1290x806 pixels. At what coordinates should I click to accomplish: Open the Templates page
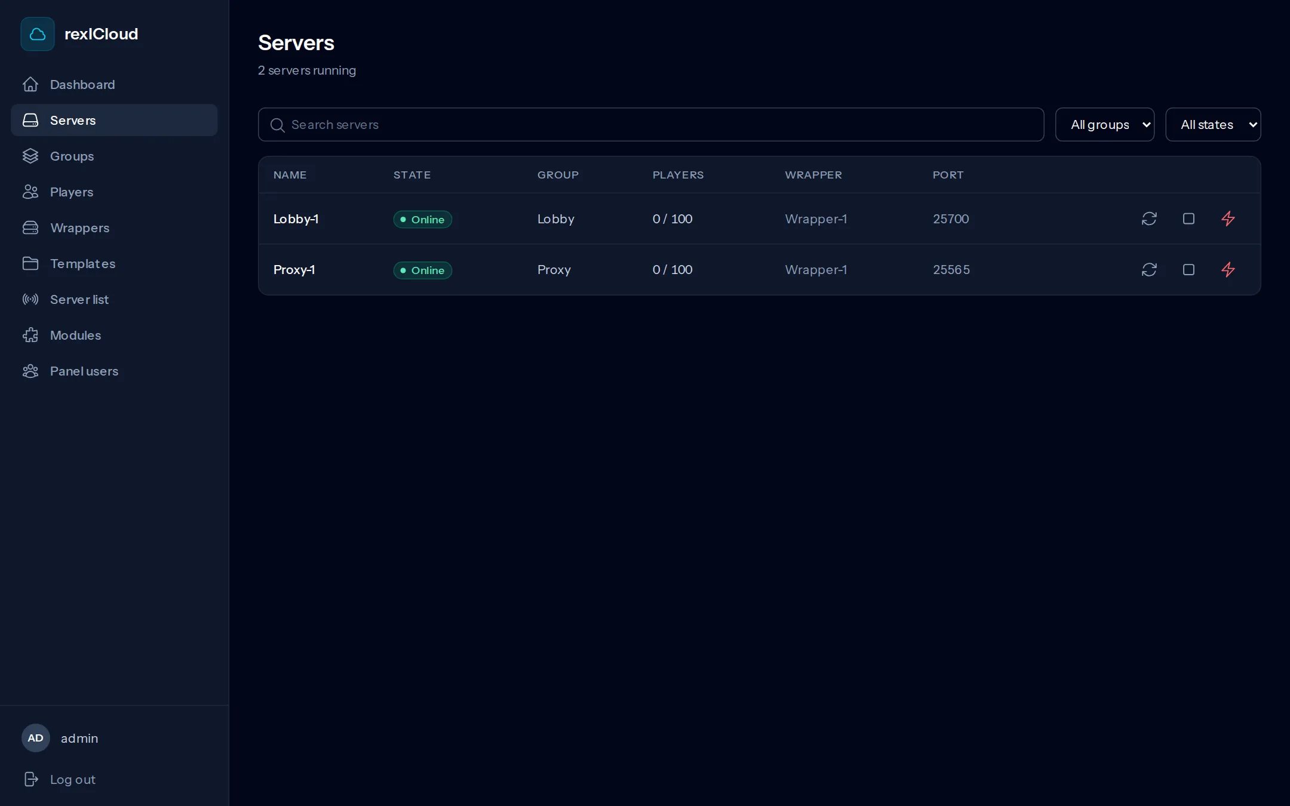coord(114,263)
